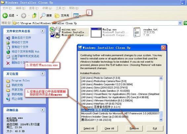Select 百度音乐控件 [1.0.3.1] entry
This screenshot has width=187, height=134.
pyautogui.click(x=120, y=107)
